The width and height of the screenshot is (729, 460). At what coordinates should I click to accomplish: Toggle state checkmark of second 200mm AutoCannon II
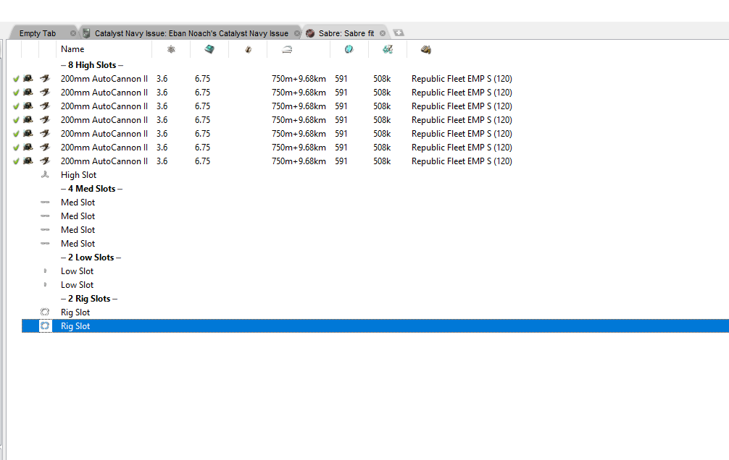click(x=16, y=93)
